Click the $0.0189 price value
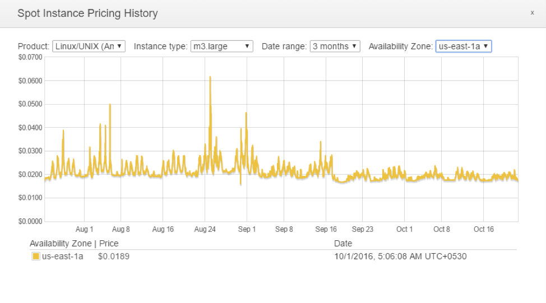 [x=110, y=257]
